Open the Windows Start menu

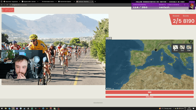click(x=2, y=108)
